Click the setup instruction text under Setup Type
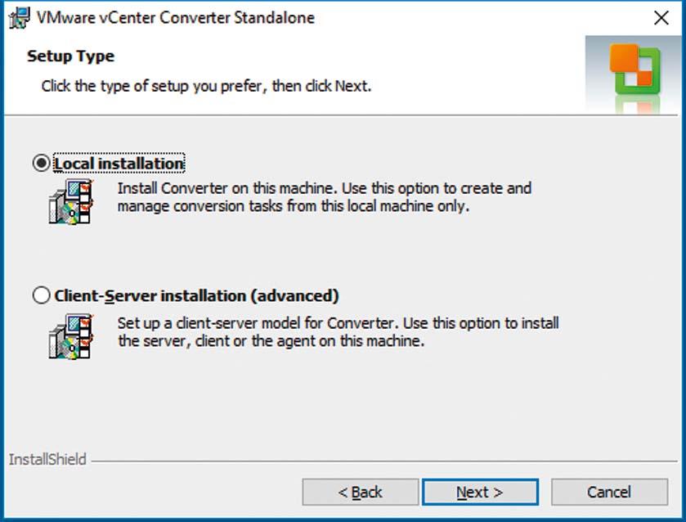Screen dimensions: 686x522 click(206, 85)
